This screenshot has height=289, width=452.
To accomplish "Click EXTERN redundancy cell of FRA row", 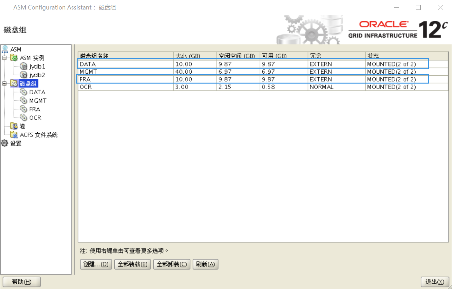I will (337, 79).
